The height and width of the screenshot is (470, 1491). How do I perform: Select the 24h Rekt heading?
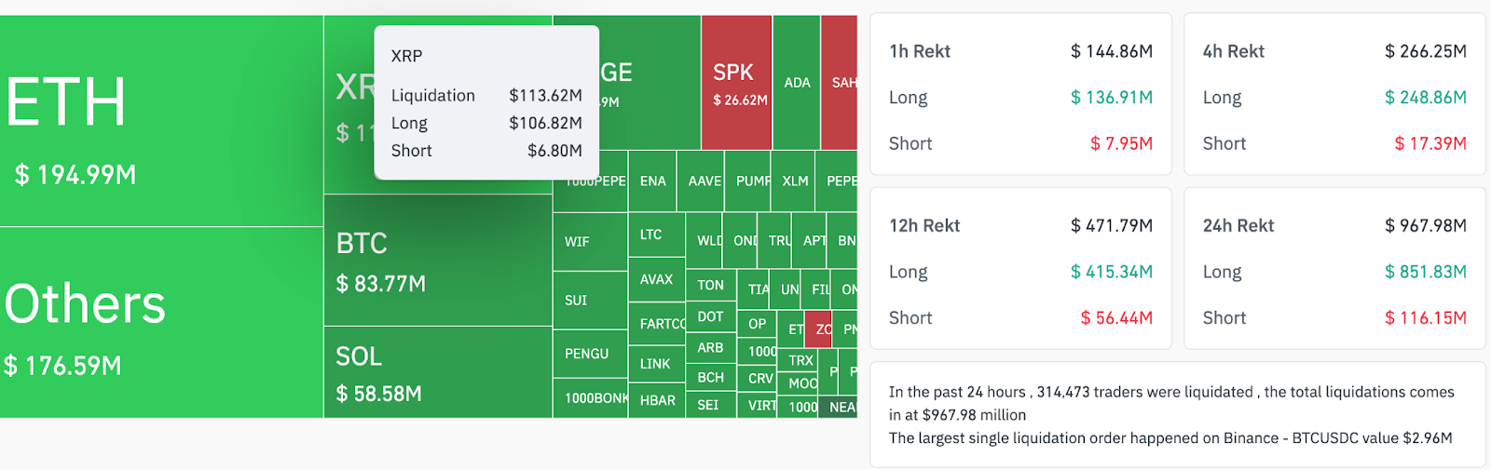click(x=1238, y=225)
